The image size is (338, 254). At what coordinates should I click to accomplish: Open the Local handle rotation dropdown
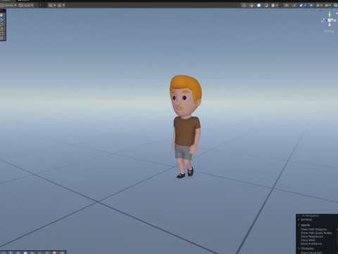tap(26, 5)
